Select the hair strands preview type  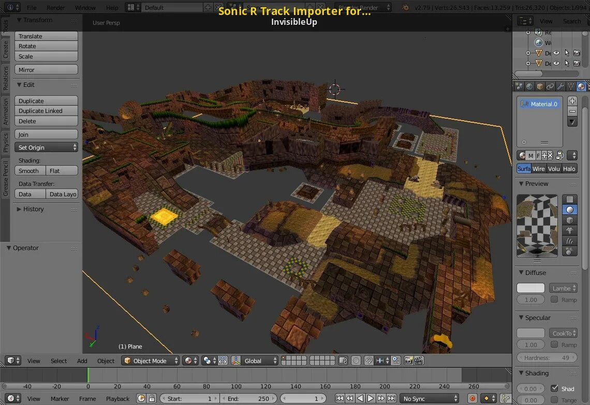click(x=570, y=241)
